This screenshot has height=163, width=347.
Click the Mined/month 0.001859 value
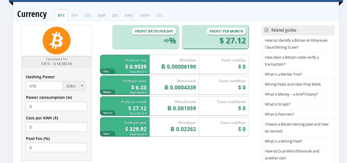pos(182,108)
